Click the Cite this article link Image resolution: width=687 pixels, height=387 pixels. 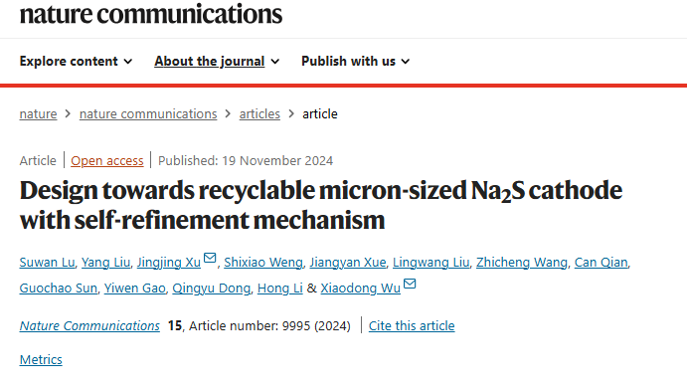coord(412,325)
